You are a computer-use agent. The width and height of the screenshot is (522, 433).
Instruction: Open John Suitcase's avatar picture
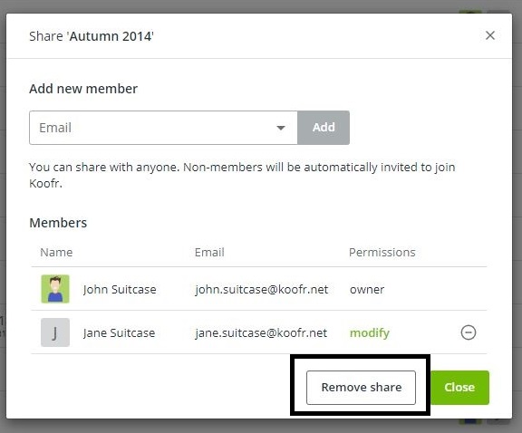coord(55,289)
